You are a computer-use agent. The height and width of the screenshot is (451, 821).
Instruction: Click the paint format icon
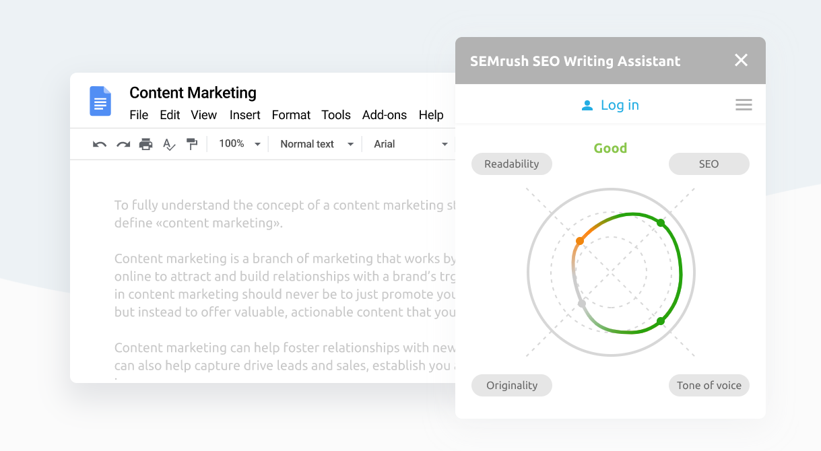[192, 144]
